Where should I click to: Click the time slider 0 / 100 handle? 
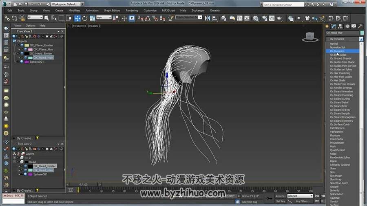point(84,184)
